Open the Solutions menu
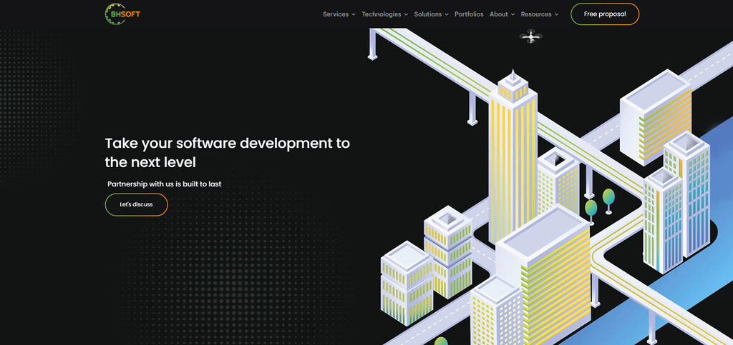The height and width of the screenshot is (345, 733). (x=428, y=14)
